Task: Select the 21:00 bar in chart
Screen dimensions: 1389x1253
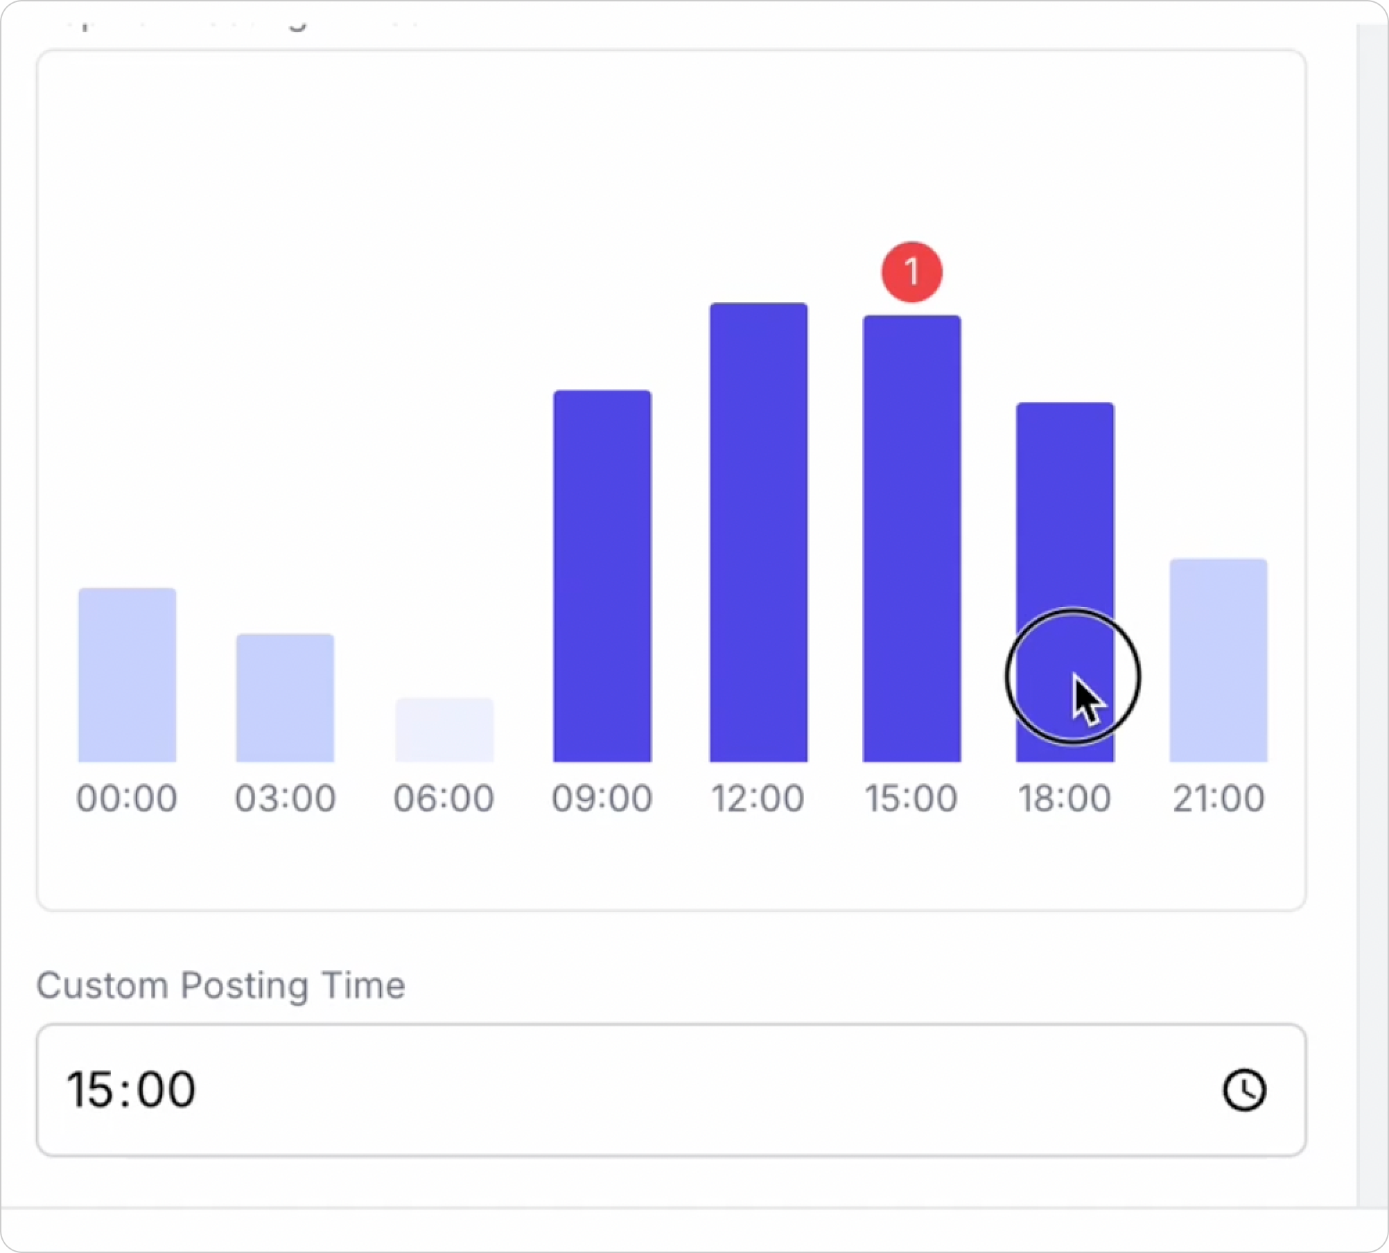Action: (x=1218, y=660)
